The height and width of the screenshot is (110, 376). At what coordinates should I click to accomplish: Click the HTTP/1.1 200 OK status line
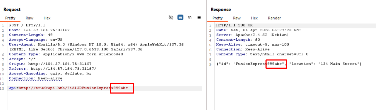click(x=234, y=25)
